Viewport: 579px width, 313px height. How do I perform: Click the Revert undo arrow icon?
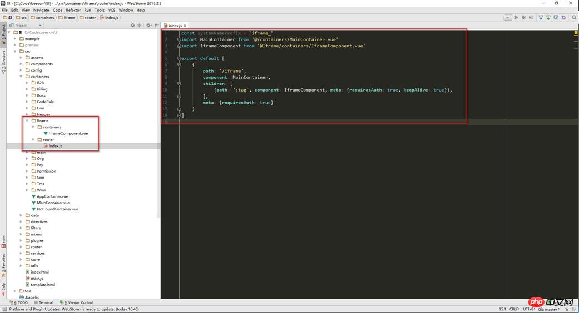click(563, 18)
